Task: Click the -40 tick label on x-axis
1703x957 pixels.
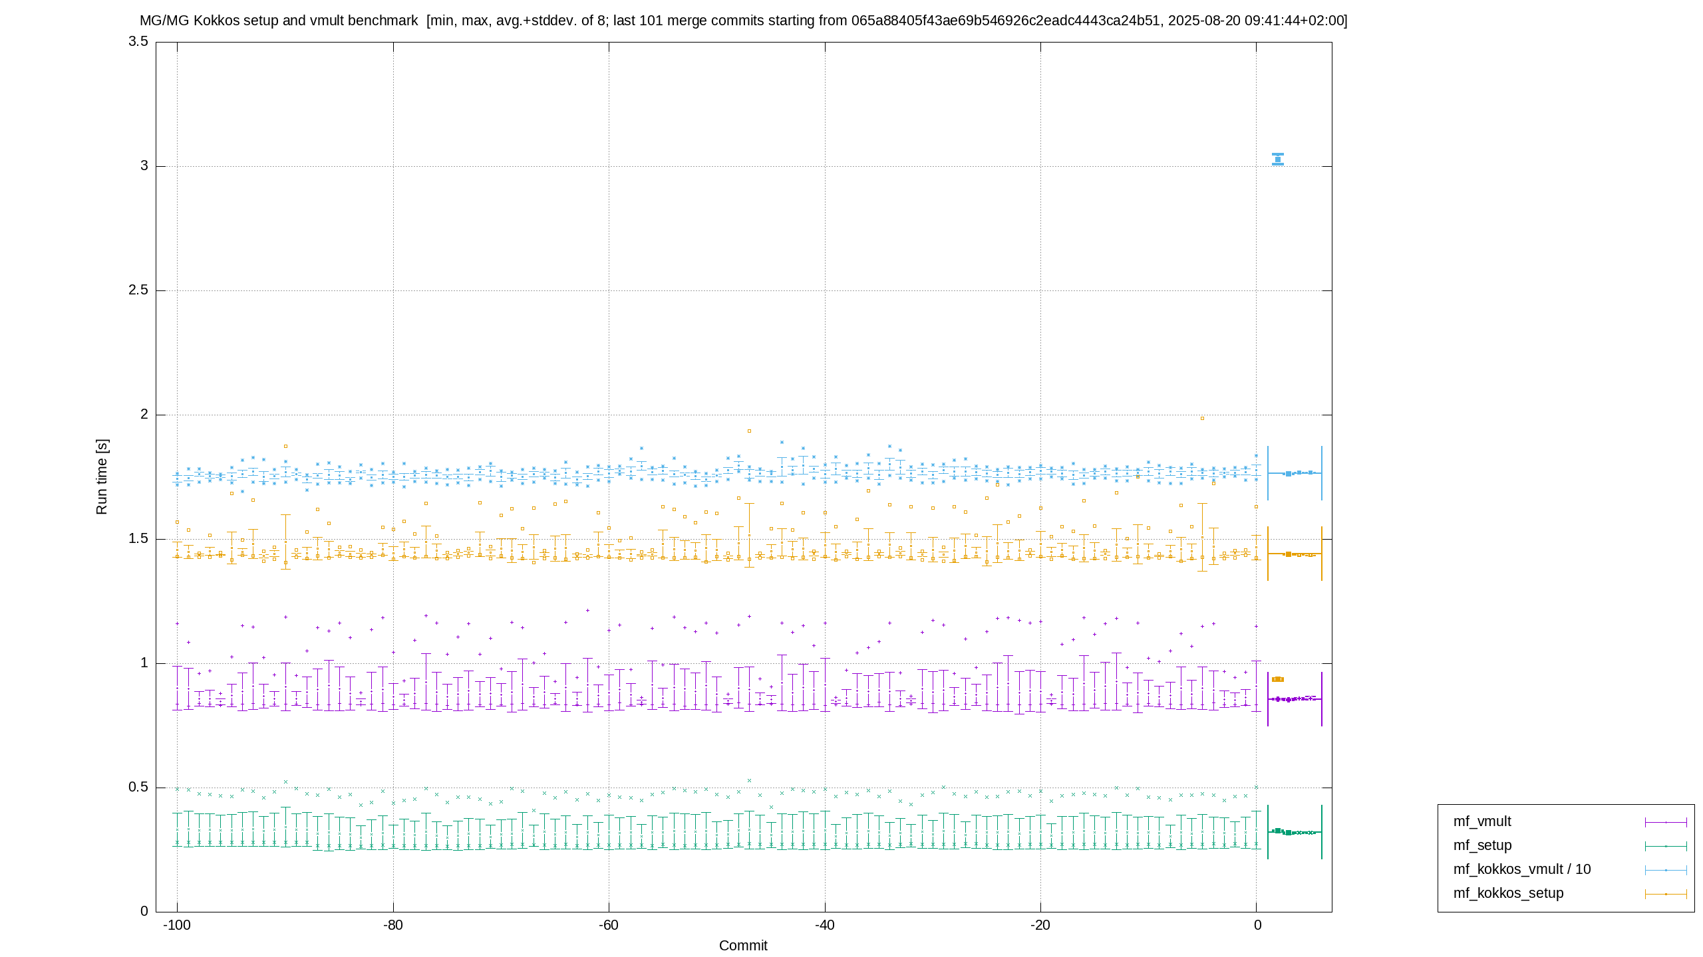Action: [825, 925]
